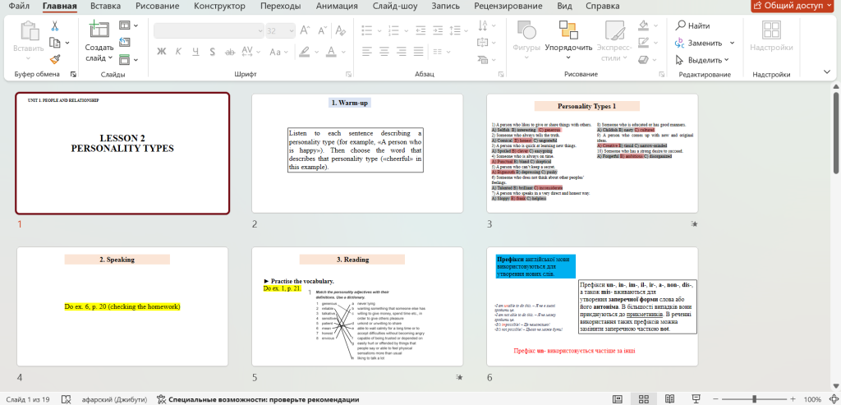Click the Найти (Find) search icon
Viewport: 841px width, 405px height.
(x=680, y=26)
